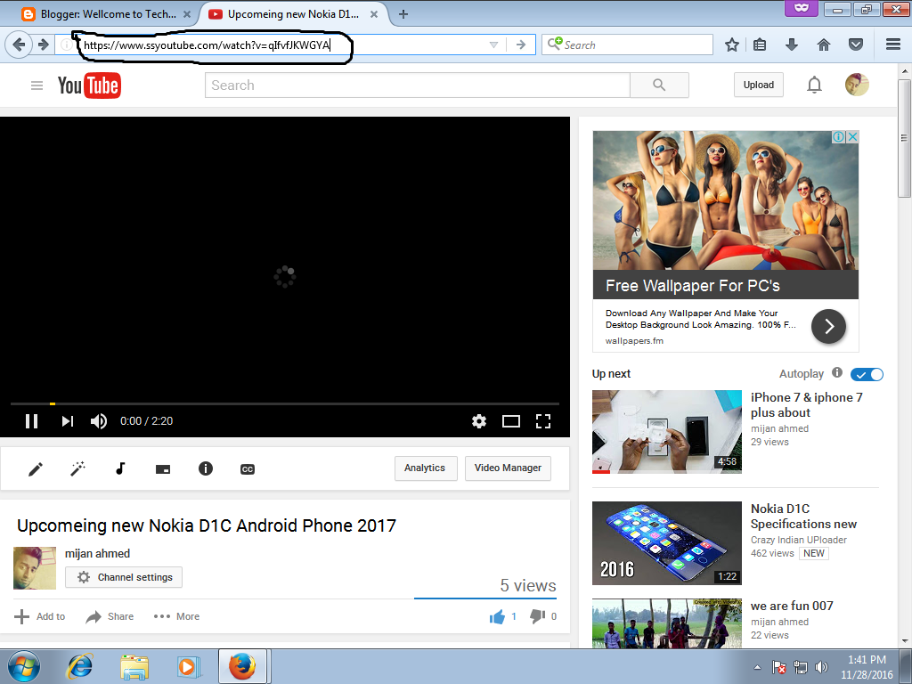Focus the YouTube search field
This screenshot has width=912, height=684.
418,85
